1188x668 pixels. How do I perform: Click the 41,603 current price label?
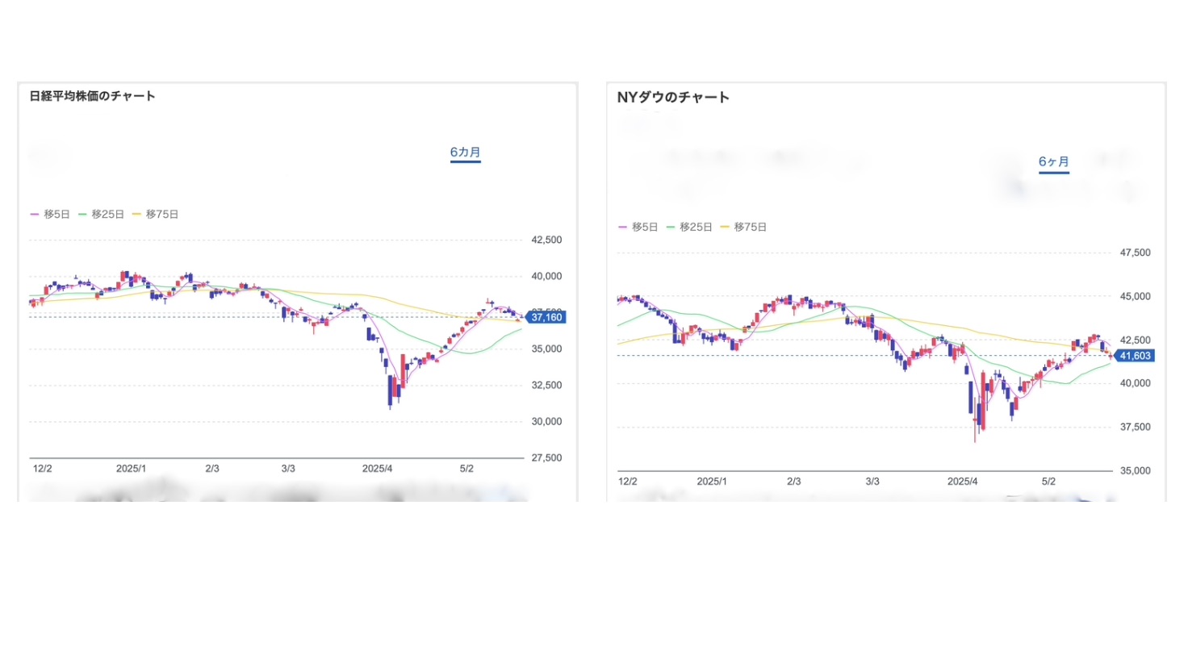(x=1134, y=356)
